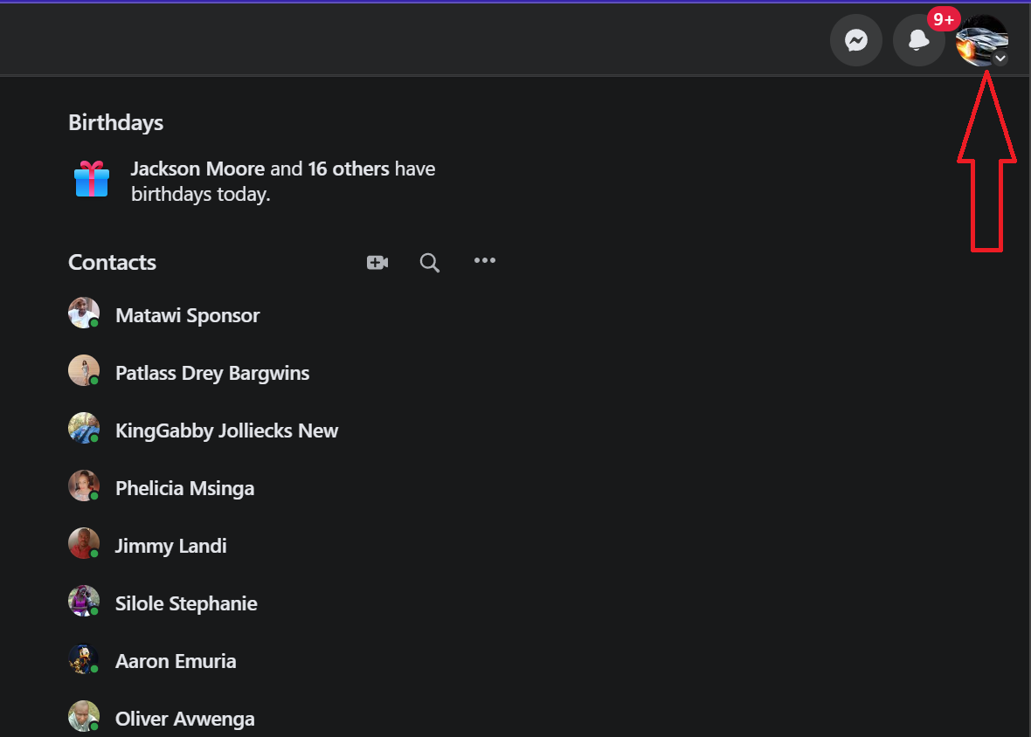Select KingGabby Jolliecks New contact
Image resolution: width=1031 pixels, height=737 pixels.
tap(226, 430)
